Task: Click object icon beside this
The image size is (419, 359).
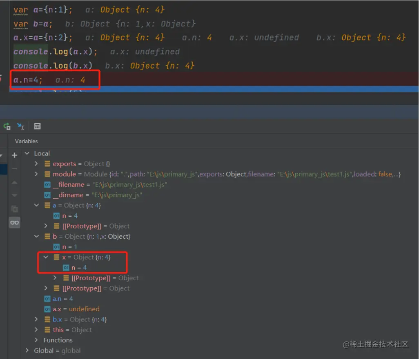Action: point(47,330)
